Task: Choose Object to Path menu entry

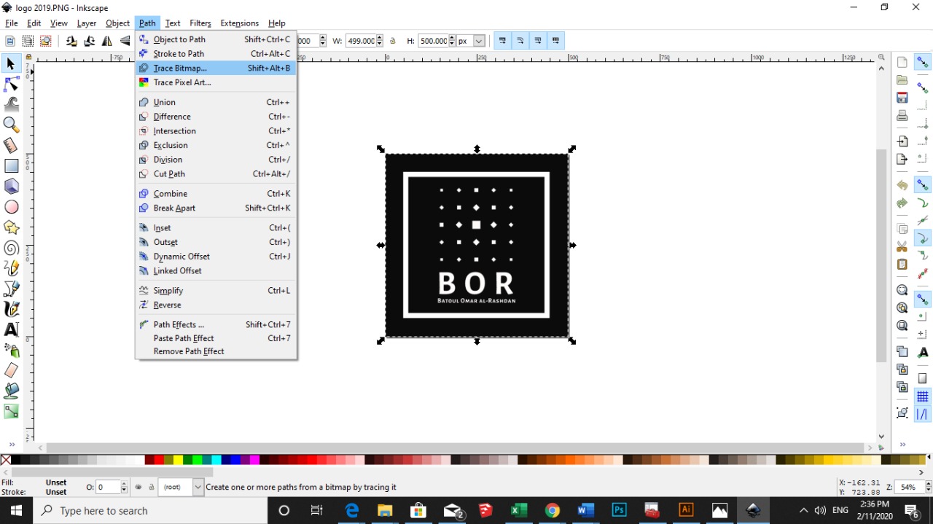Action: [216, 39]
